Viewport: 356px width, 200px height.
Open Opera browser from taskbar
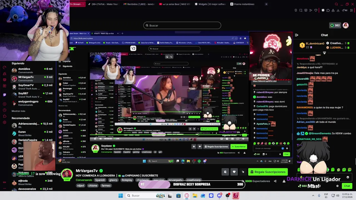tap(187, 196)
